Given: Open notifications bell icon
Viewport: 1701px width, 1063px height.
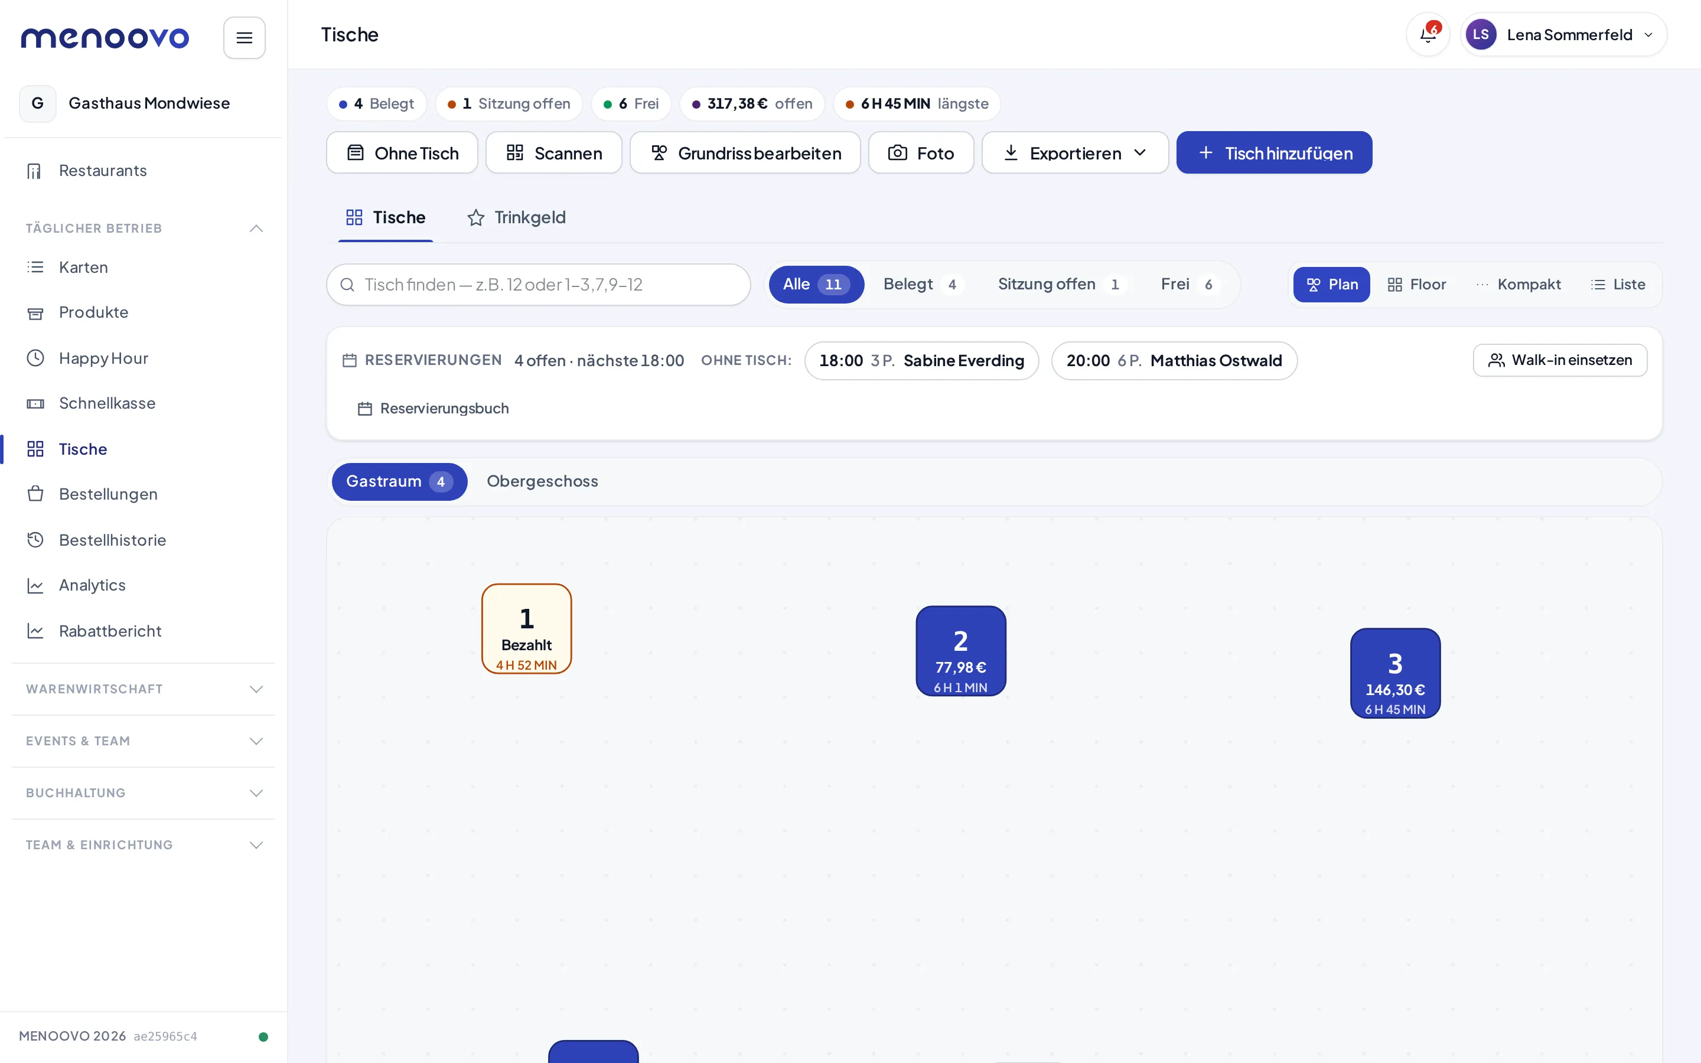Looking at the screenshot, I should (1428, 34).
